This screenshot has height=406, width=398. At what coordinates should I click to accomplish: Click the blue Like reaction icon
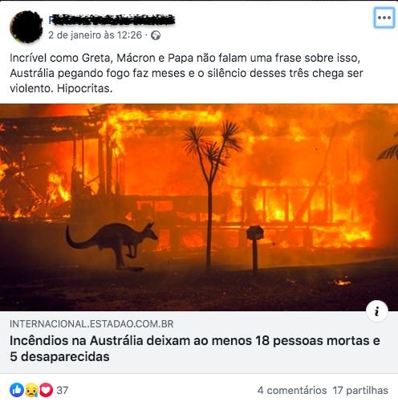click(x=17, y=390)
